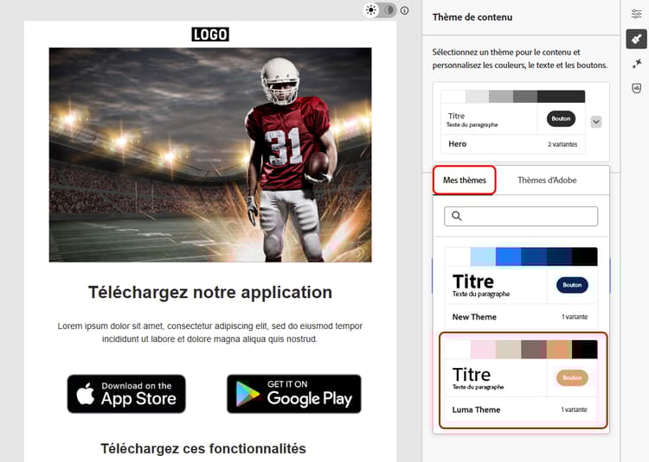The width and height of the screenshot is (649, 462).
Task: Select the paintbrush theme icon in sidebar
Action: (x=636, y=39)
